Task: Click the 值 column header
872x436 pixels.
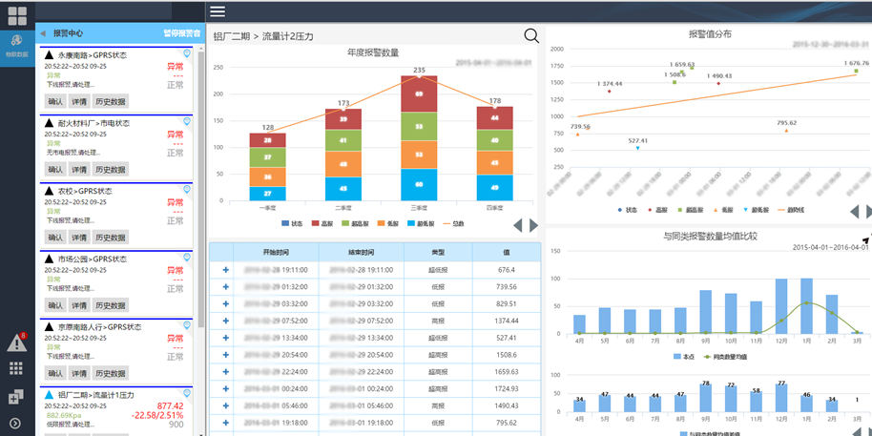Action: (507, 252)
